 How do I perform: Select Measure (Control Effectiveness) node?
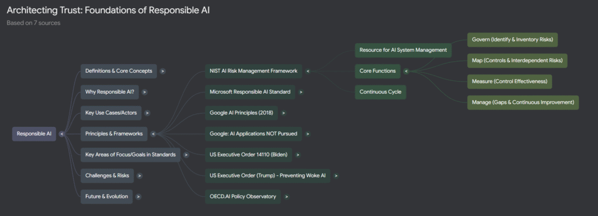click(x=509, y=82)
